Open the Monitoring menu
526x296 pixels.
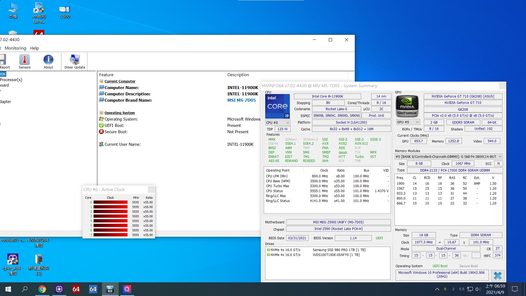point(15,48)
